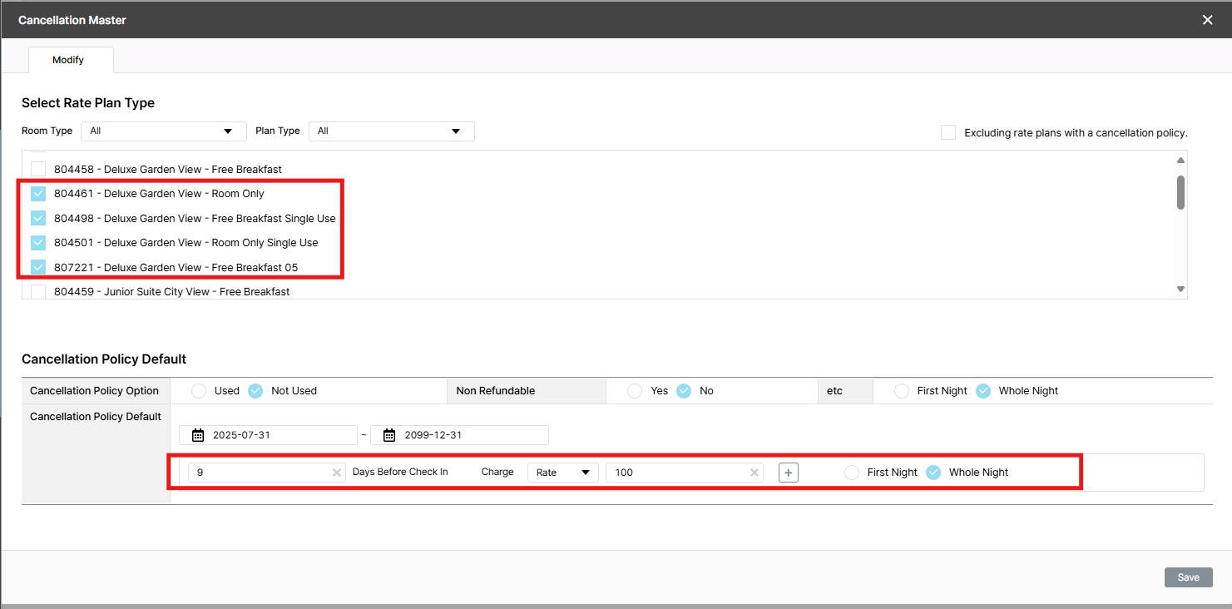Open the start date calendar icon

click(x=198, y=435)
